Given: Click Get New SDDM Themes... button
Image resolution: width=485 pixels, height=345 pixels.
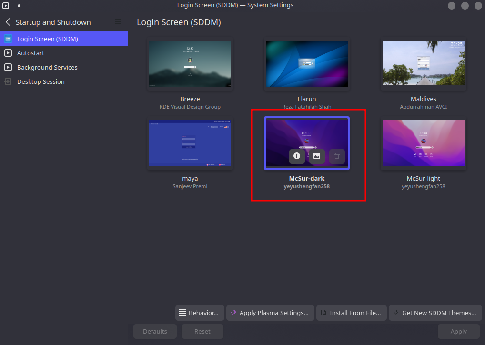Looking at the screenshot, I should (x=435, y=313).
